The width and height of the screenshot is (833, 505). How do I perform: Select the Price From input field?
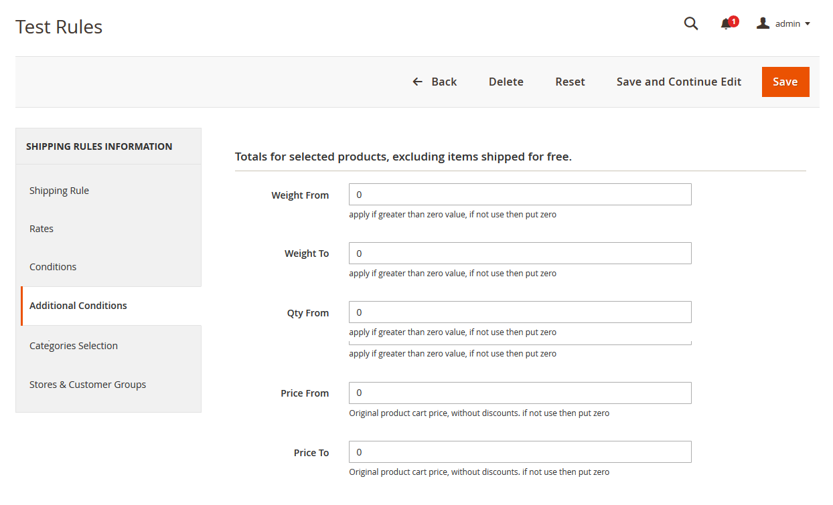tap(520, 393)
